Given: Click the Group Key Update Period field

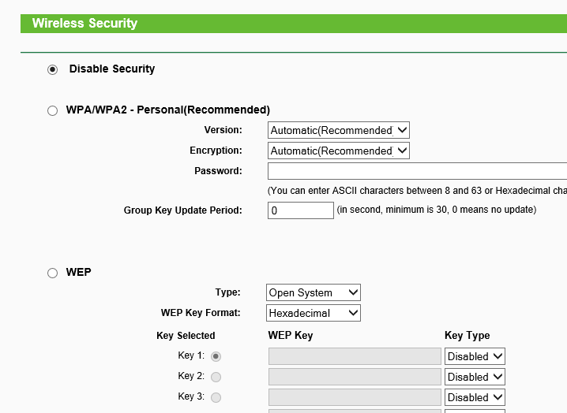Looking at the screenshot, I should [301, 210].
